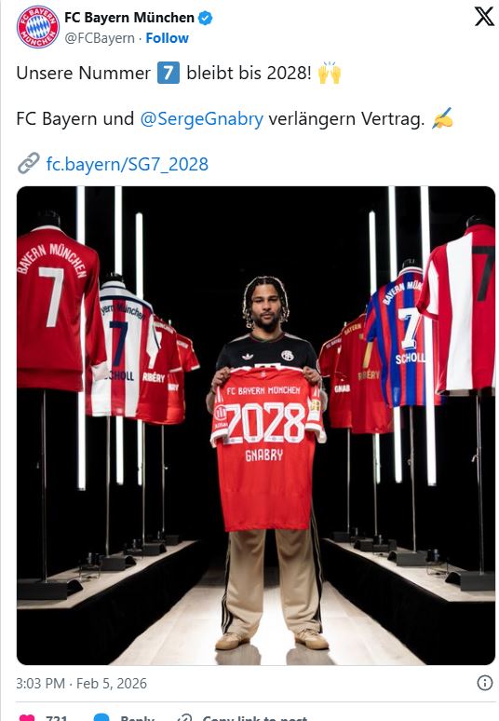Click the Reply text button
The width and height of the screenshot is (499, 721).
tap(137, 718)
